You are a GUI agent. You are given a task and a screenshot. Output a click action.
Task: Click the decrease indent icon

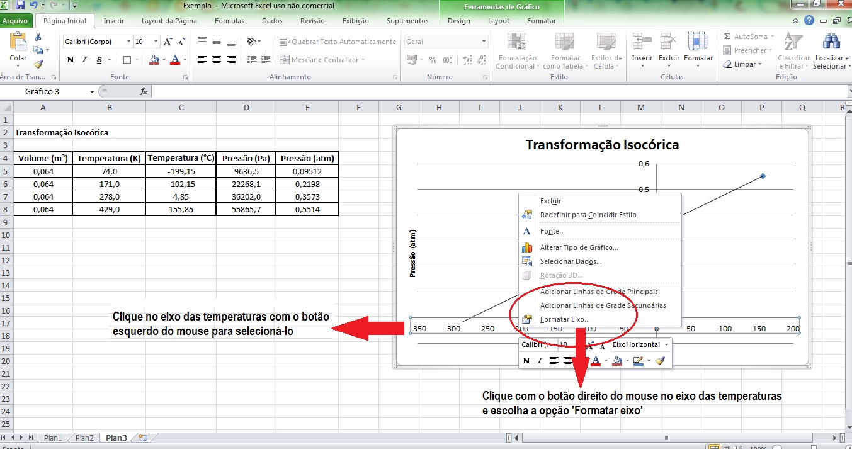click(x=253, y=60)
